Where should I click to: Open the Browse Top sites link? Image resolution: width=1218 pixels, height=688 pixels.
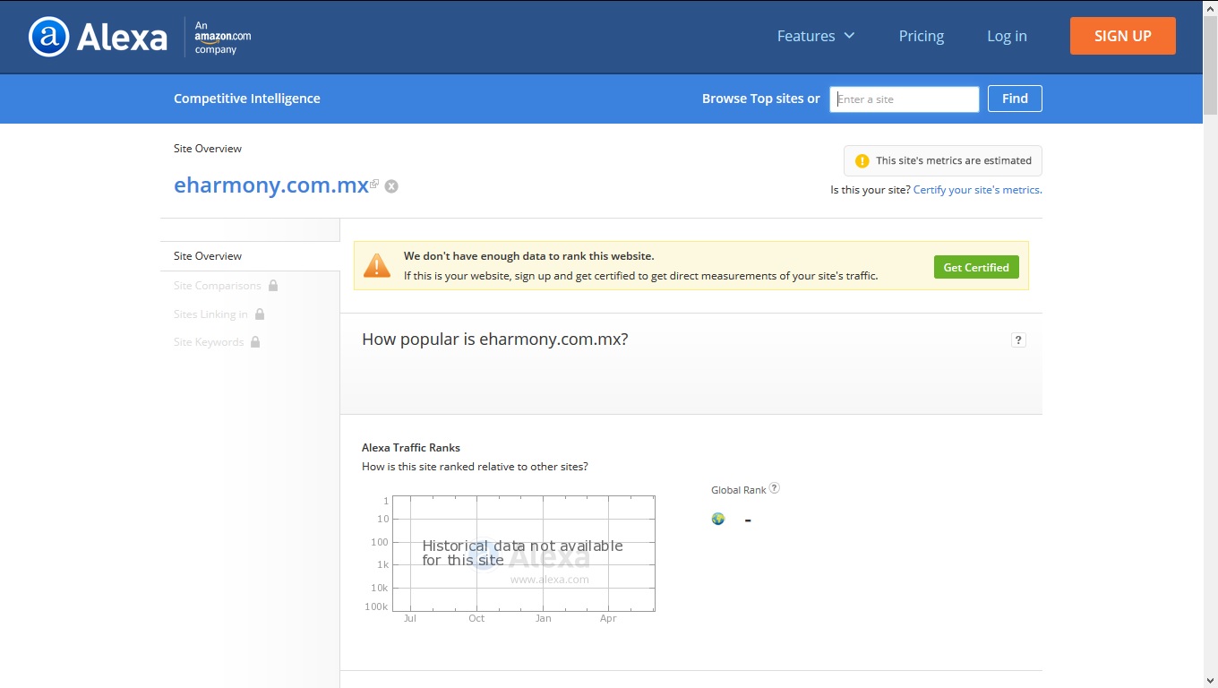click(x=753, y=99)
